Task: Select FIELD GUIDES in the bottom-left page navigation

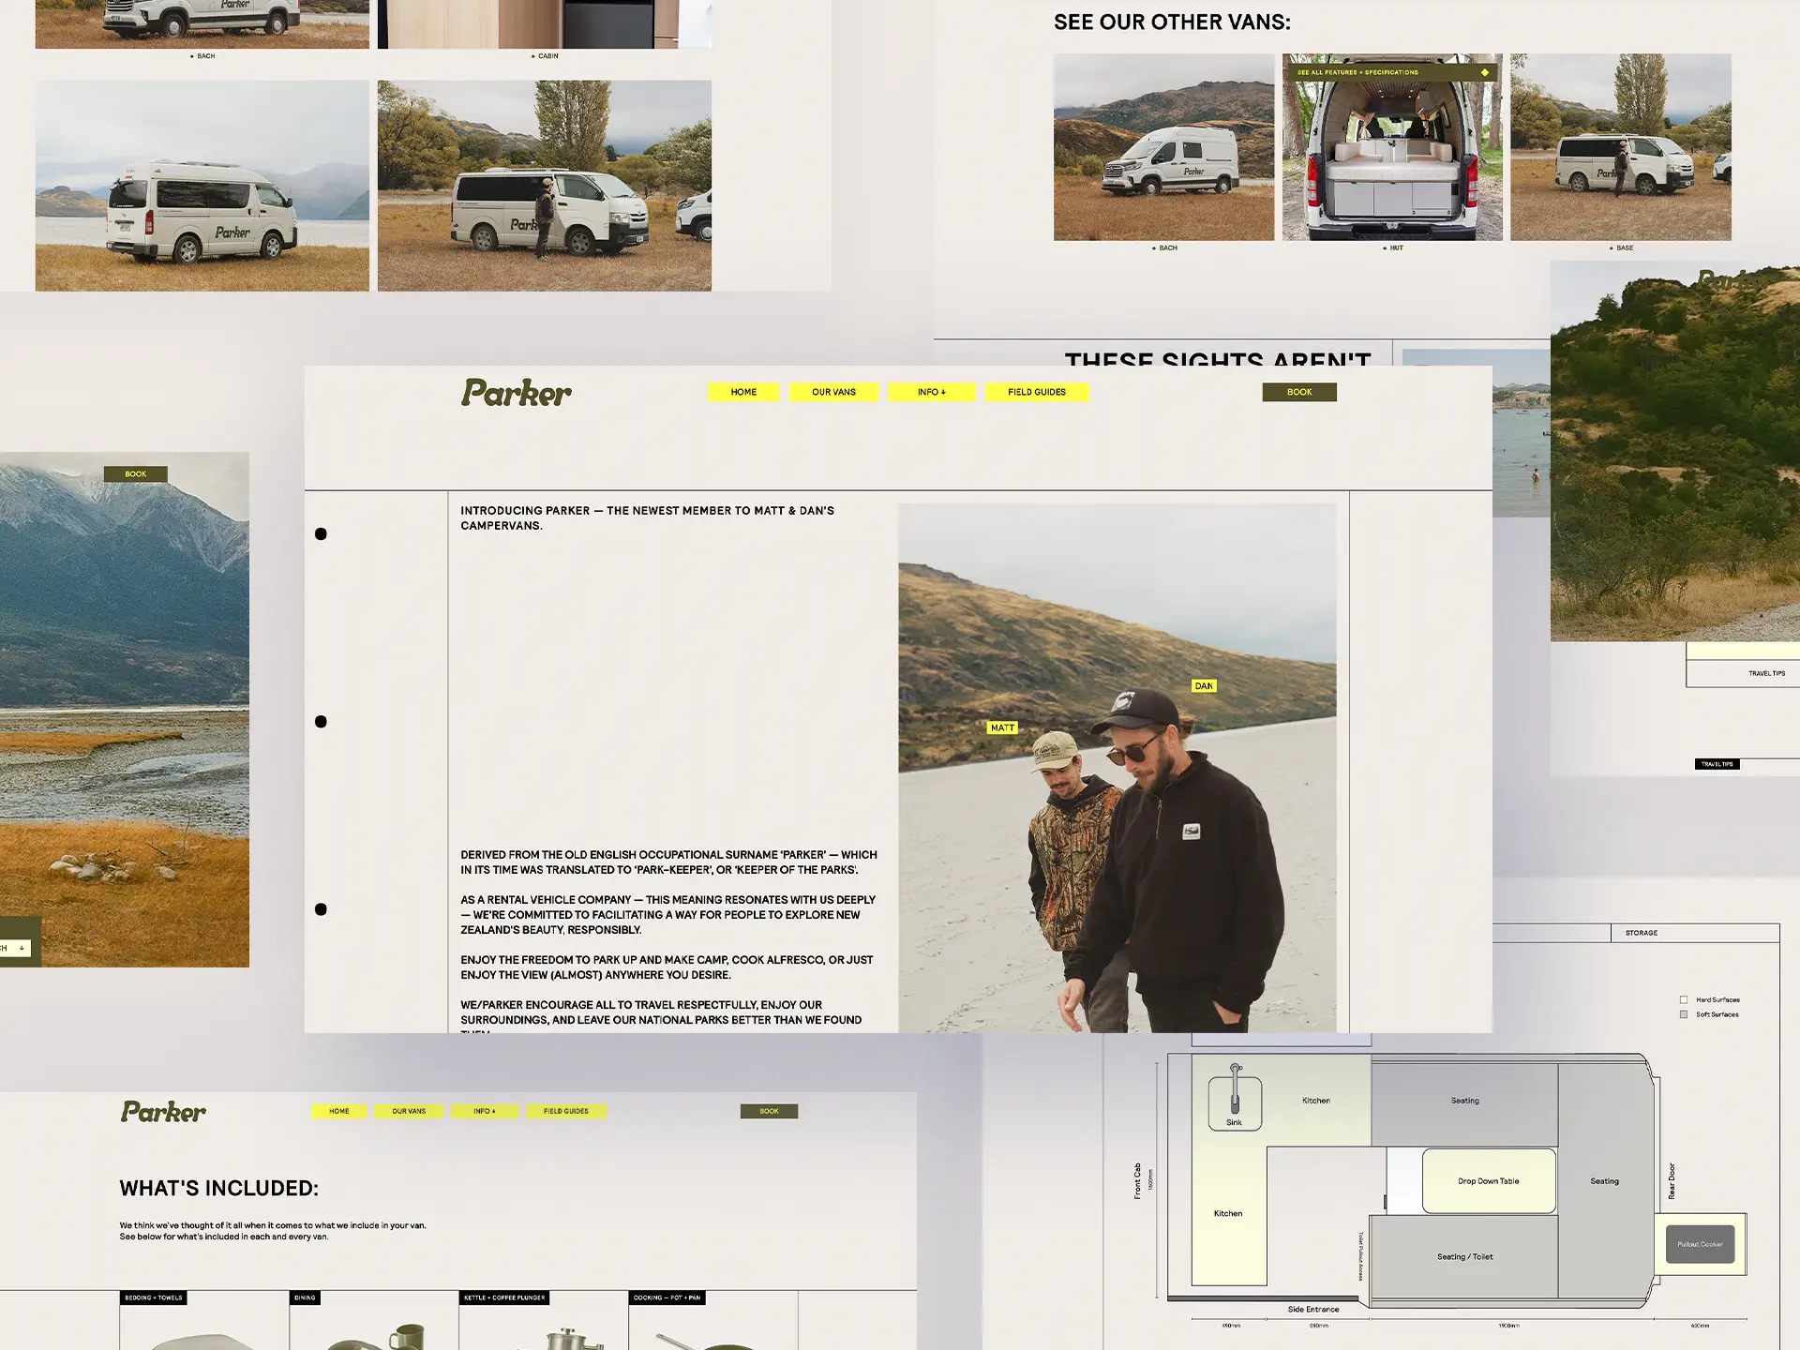Action: [x=566, y=1111]
